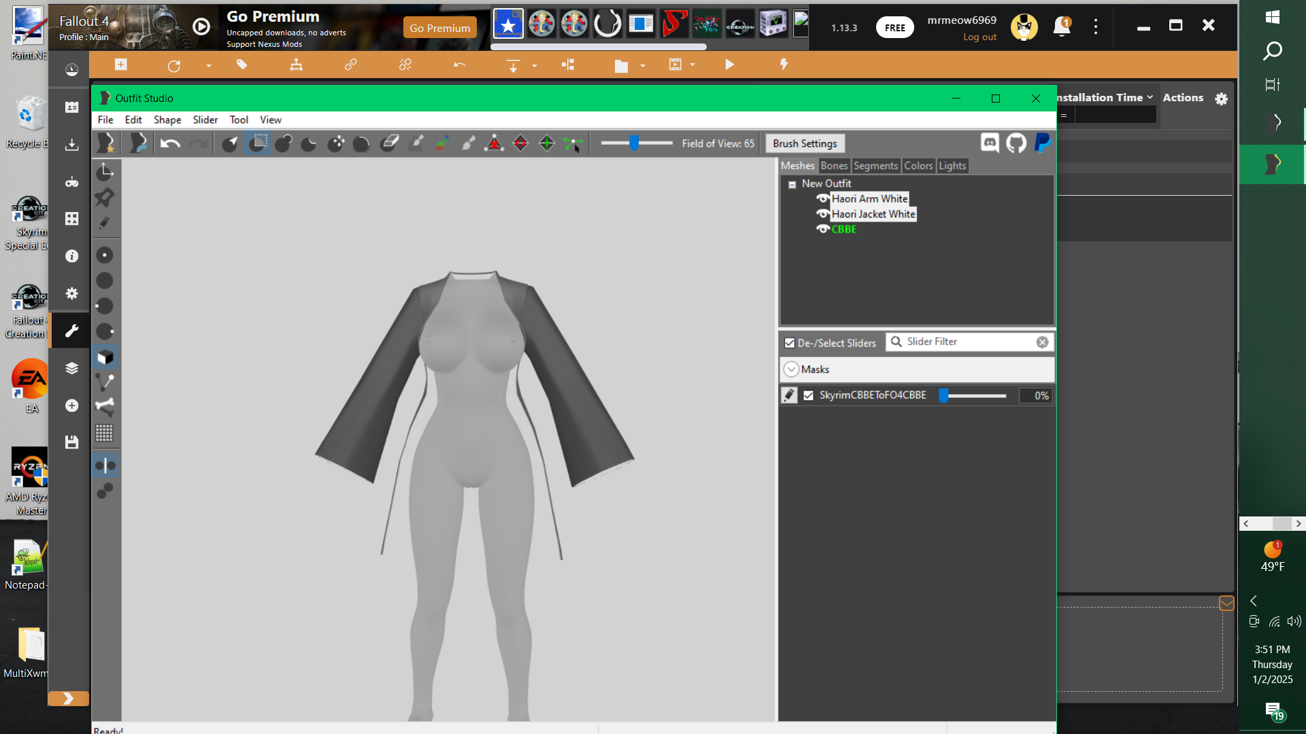
Task: Open the Vortex three-dot options menu
Action: (x=1095, y=27)
